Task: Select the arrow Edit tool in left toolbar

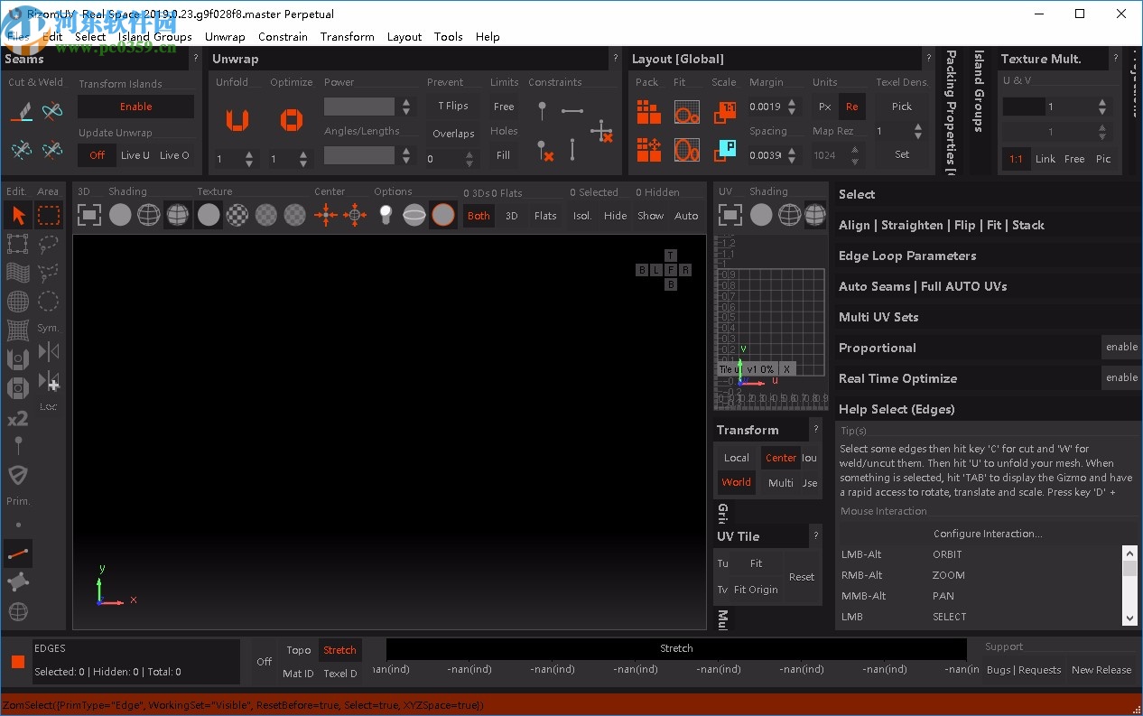Action: pyautogui.click(x=16, y=215)
